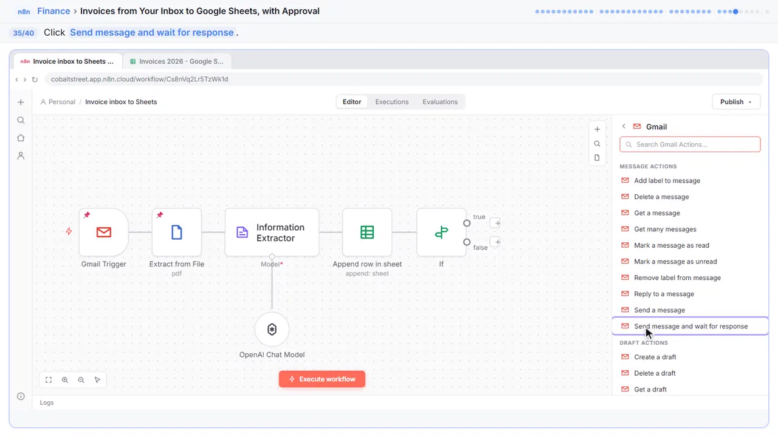778x437 pixels.
Task: Click the browser reload icon
Action: pos(35,80)
